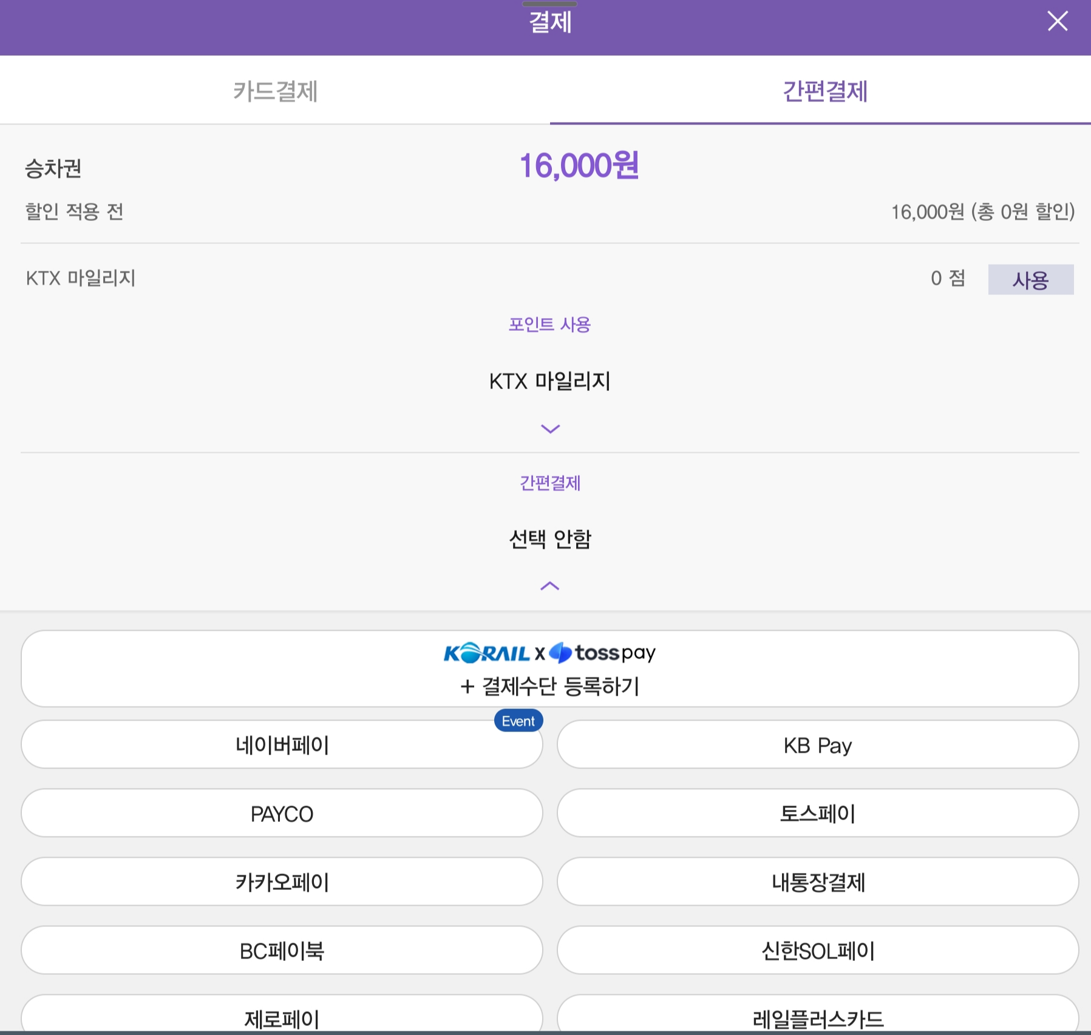This screenshot has width=1091, height=1035.
Task: Switch to the 카드결제 tab
Action: tap(275, 91)
